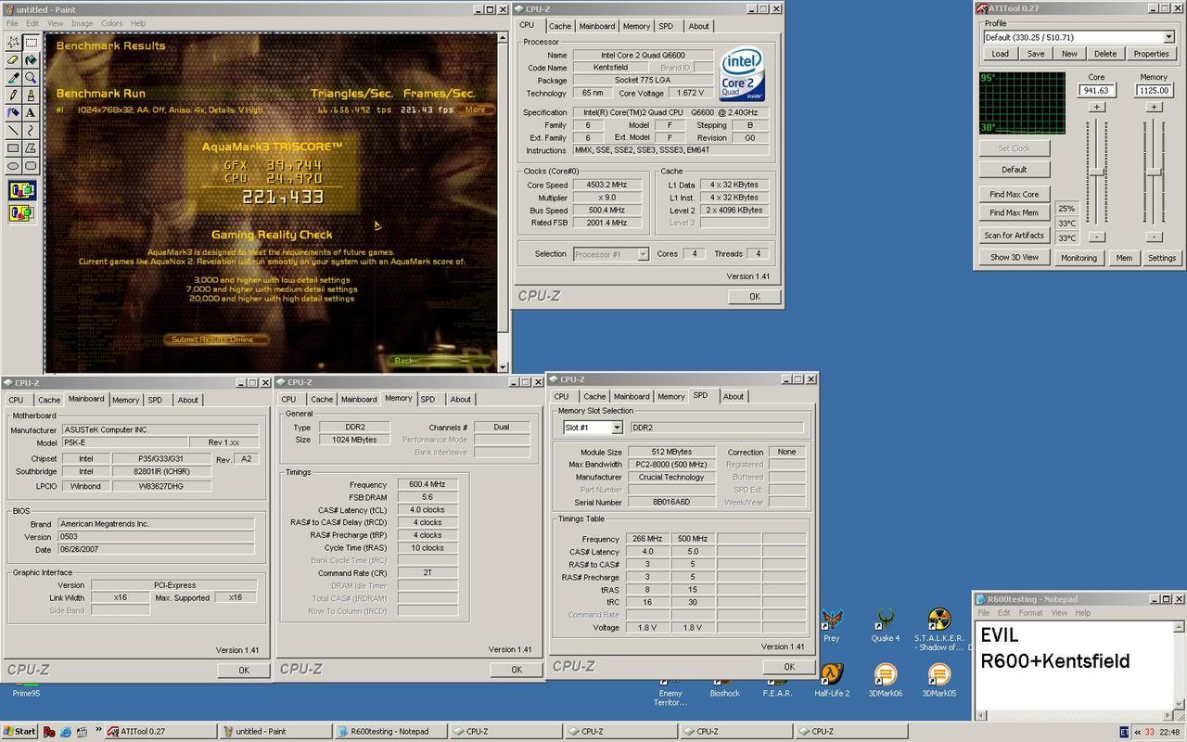1187x742 pixels.
Task: Activate the Magnifier tool in Paint
Action: click(x=31, y=78)
